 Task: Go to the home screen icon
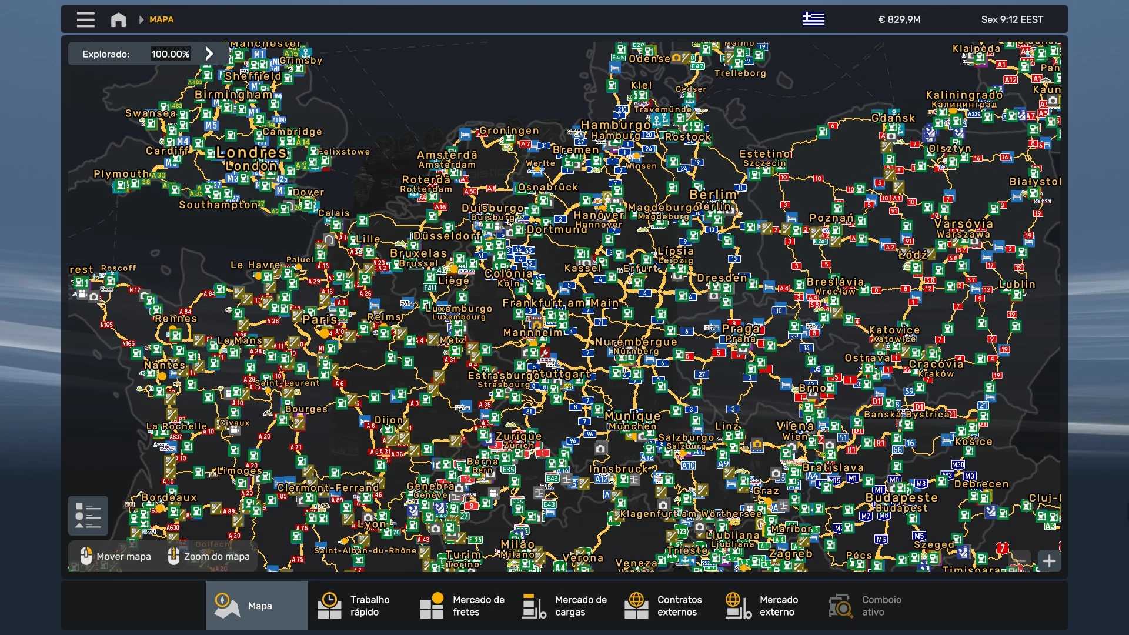pyautogui.click(x=118, y=19)
